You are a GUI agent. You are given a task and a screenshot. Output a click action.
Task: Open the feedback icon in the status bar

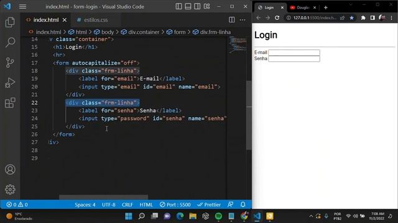[230, 204]
